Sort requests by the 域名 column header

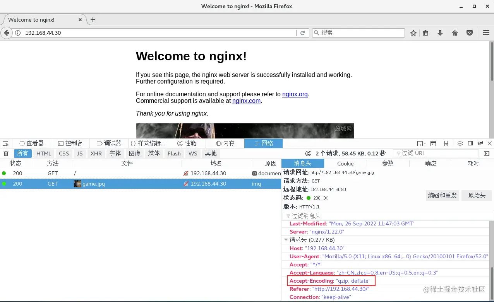(216, 164)
